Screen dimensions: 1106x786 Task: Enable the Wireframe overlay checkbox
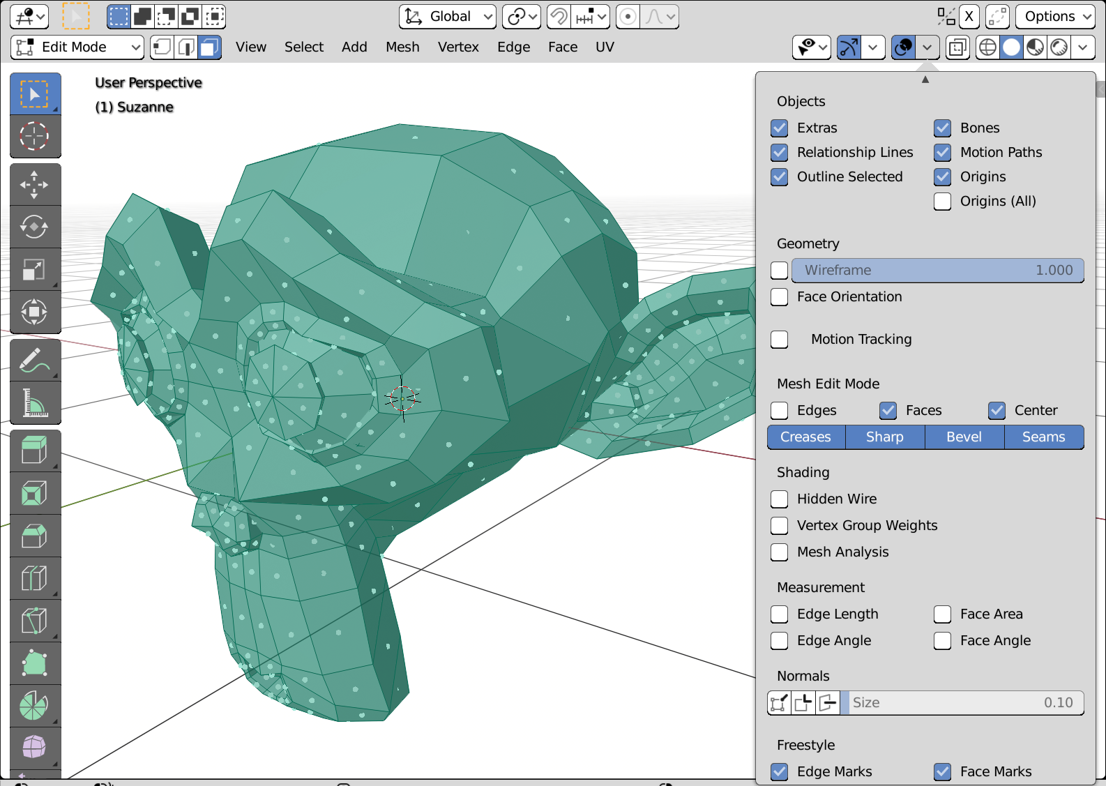[x=780, y=270]
